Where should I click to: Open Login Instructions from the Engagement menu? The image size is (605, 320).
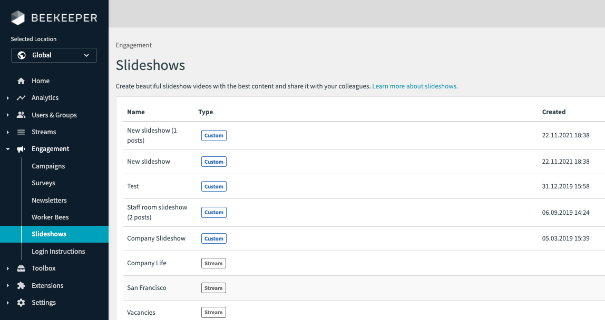click(x=58, y=251)
